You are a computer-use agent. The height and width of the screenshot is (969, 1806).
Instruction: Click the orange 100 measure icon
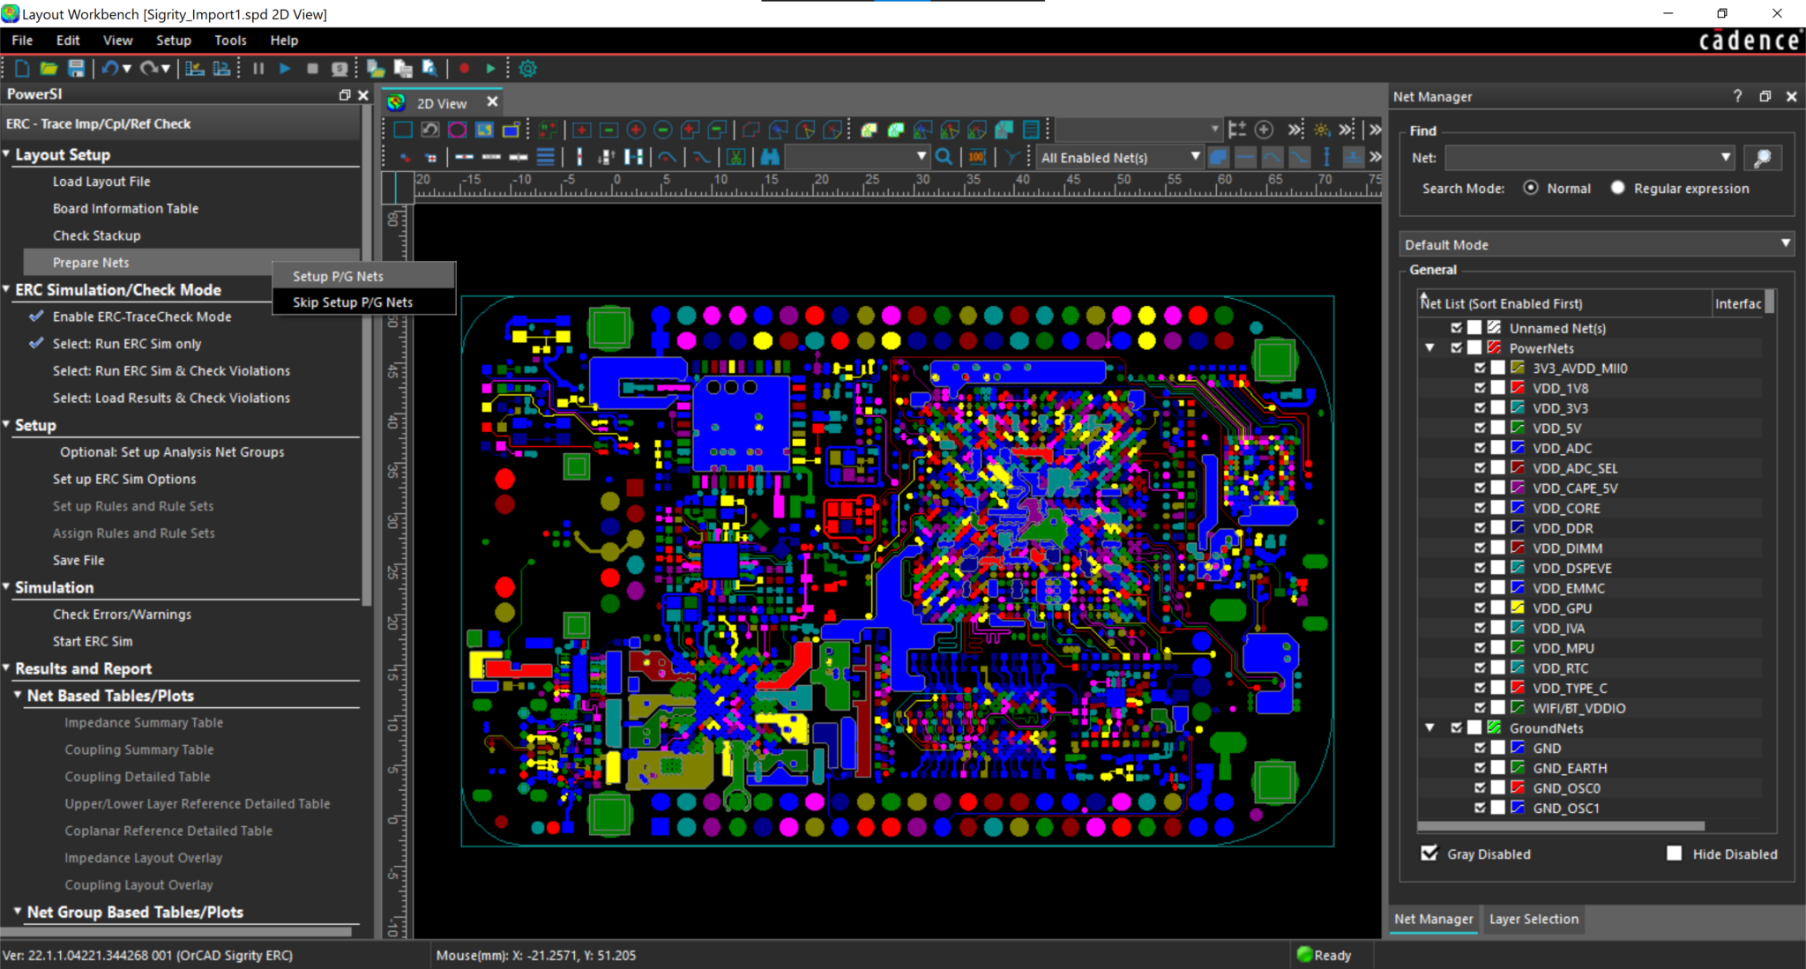(x=976, y=157)
